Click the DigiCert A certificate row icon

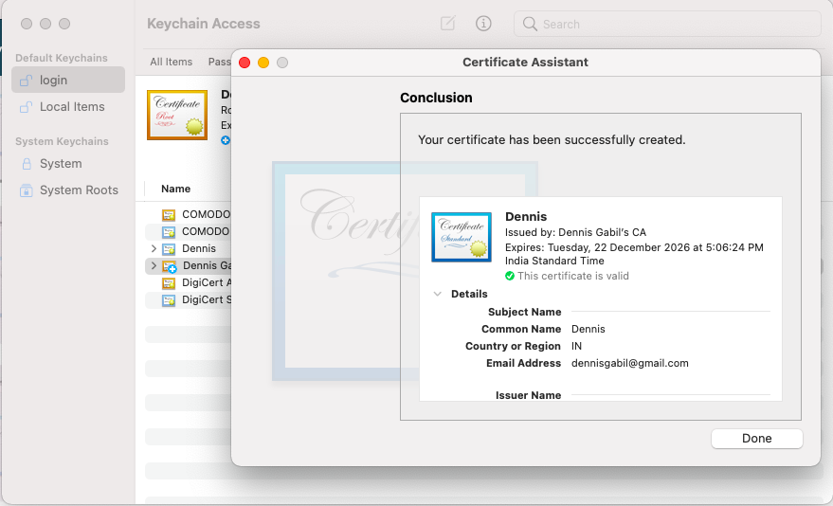click(169, 283)
